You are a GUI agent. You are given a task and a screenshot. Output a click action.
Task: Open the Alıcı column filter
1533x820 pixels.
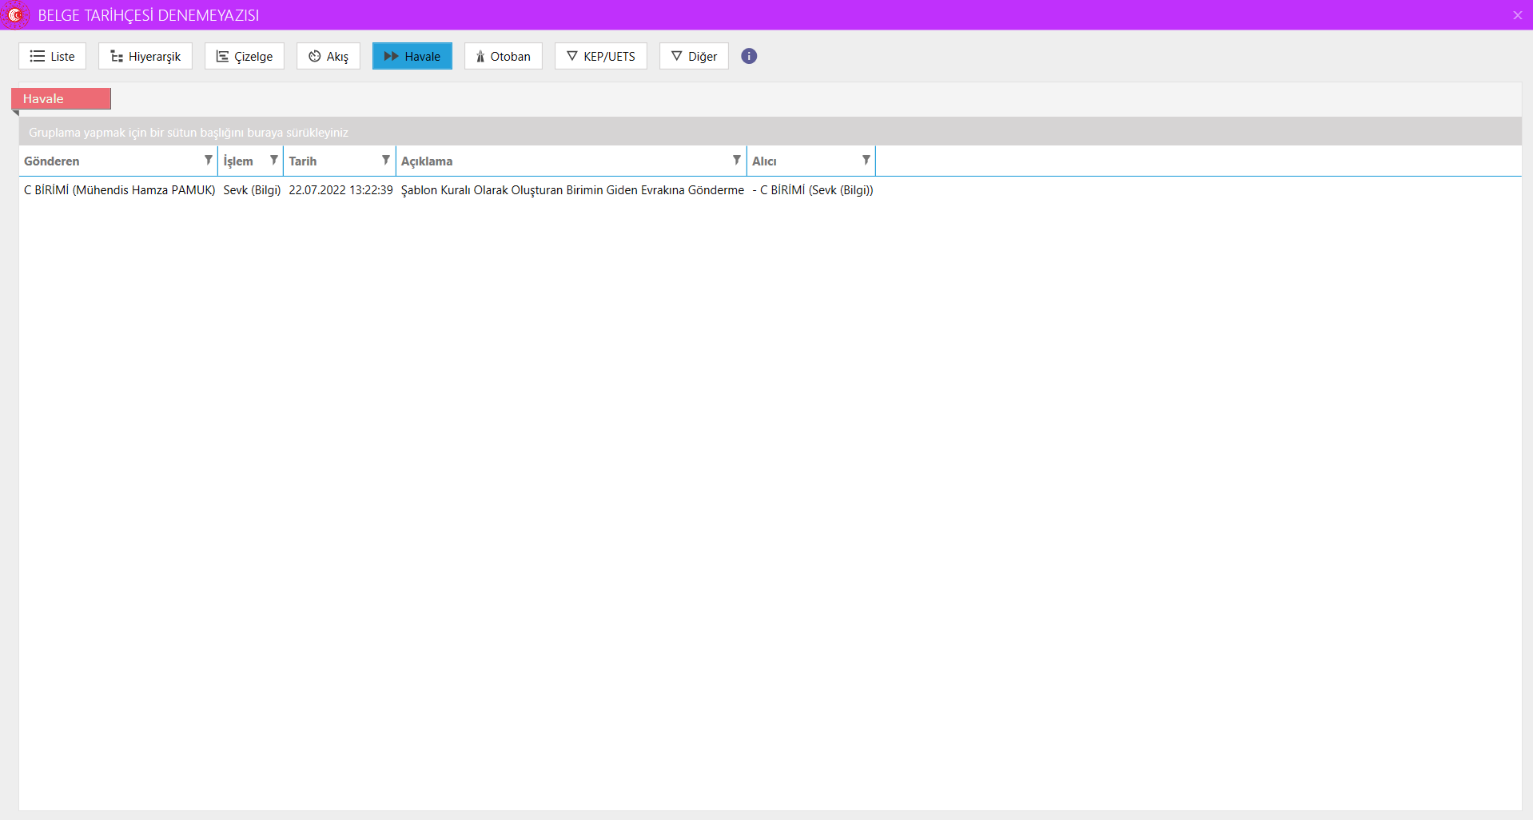point(866,161)
